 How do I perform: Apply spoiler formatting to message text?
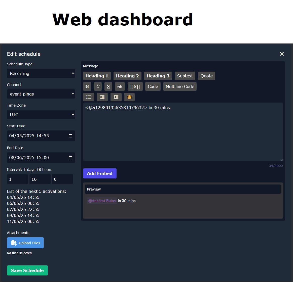[x=135, y=86]
